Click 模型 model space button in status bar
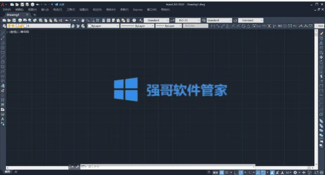The image size is (325, 175). point(216,173)
